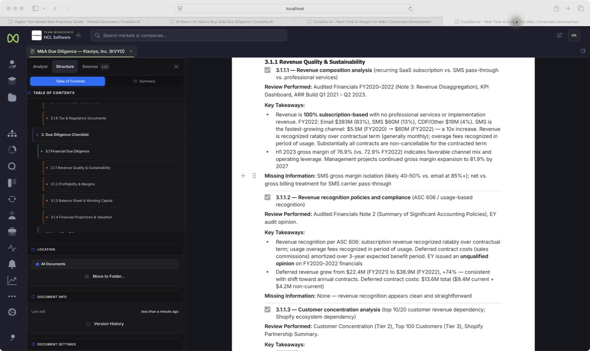The image size is (590, 351).
Task: Go to 3.1.3 Balance Sheet & Working Capital
Action: pos(114,201)
